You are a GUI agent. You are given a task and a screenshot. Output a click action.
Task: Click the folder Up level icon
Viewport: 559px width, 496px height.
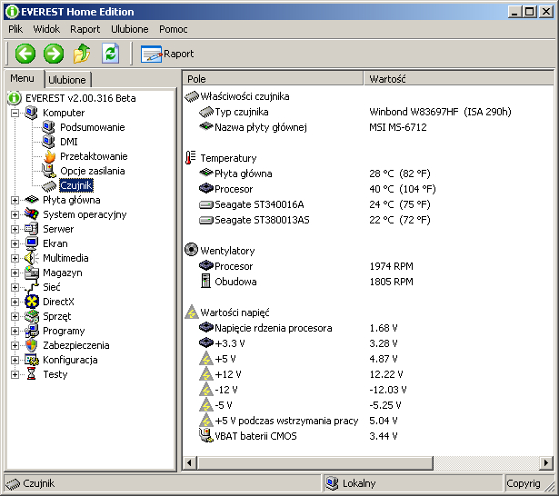pyautogui.click(x=82, y=54)
